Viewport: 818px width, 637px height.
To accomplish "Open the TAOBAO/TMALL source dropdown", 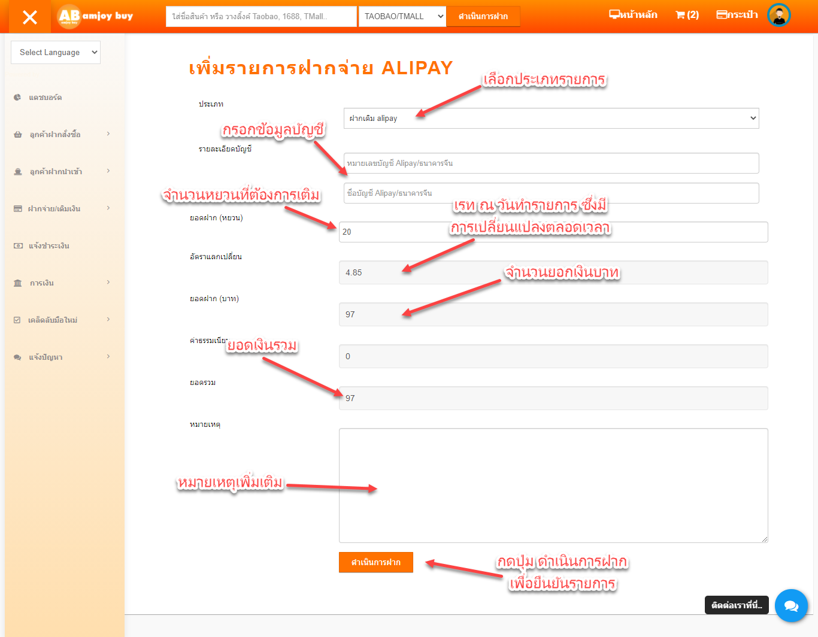I will [402, 16].
